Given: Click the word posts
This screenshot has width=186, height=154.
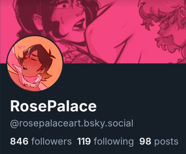Looking at the screenshot, I should click(166, 141).
